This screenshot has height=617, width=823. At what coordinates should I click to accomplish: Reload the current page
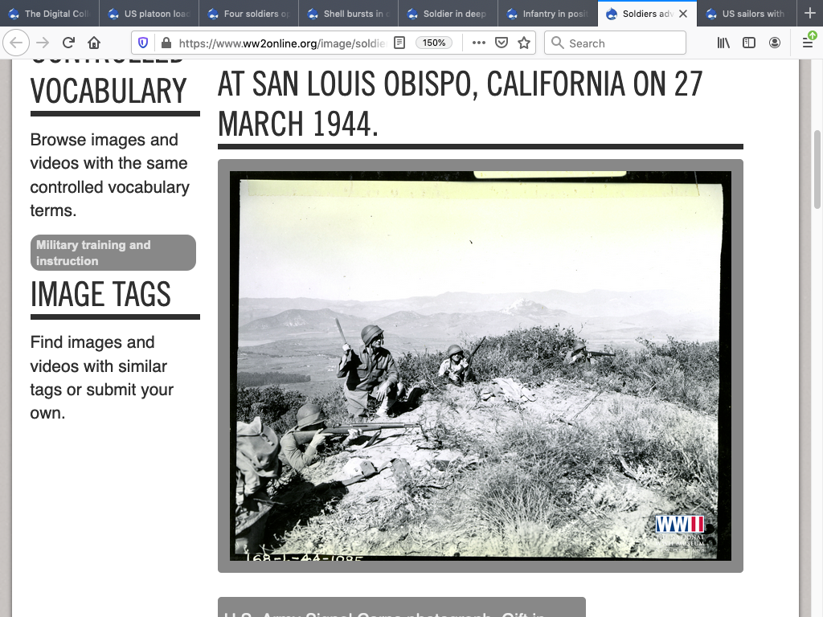pos(68,43)
